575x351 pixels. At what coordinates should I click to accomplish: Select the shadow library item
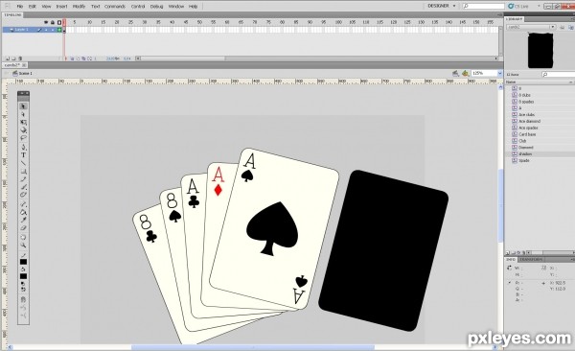pos(525,154)
